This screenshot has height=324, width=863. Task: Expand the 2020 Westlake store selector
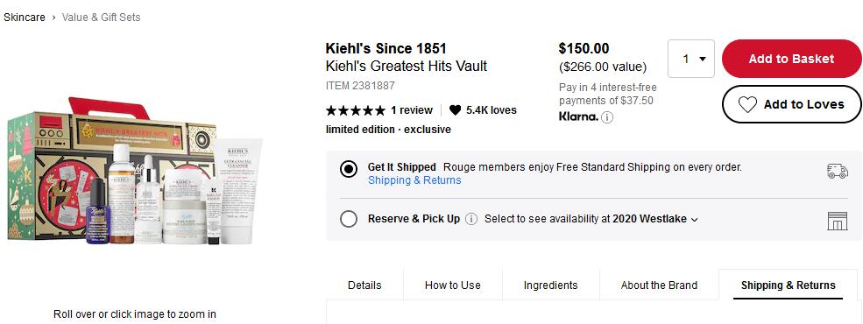pos(655,219)
